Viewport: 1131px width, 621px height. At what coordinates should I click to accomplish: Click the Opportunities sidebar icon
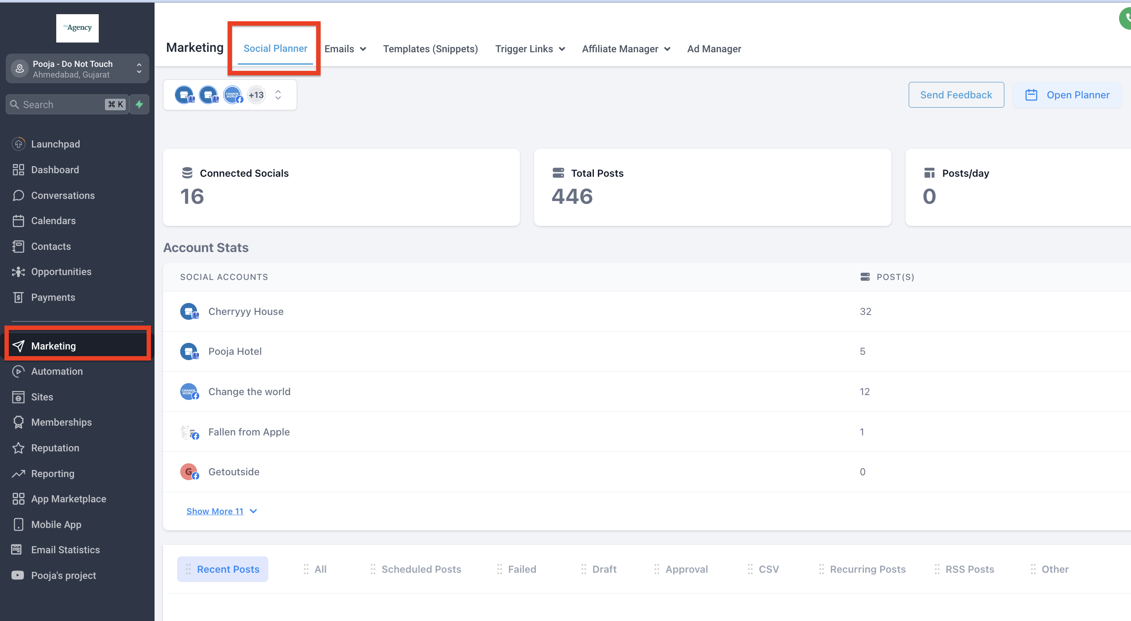click(18, 272)
